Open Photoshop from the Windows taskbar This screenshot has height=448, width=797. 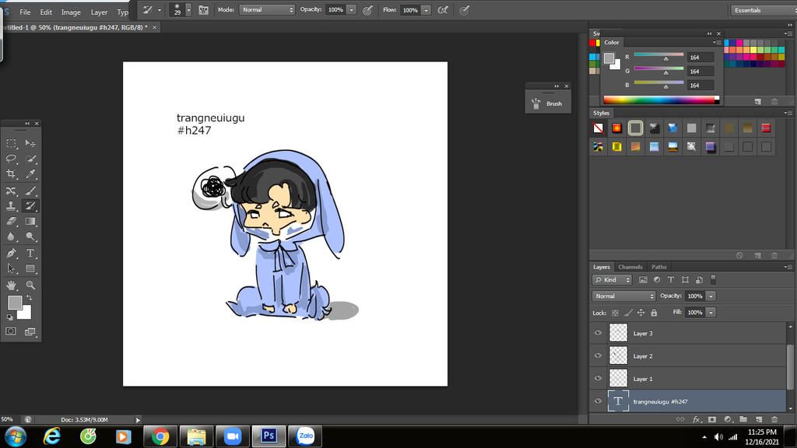(x=269, y=436)
